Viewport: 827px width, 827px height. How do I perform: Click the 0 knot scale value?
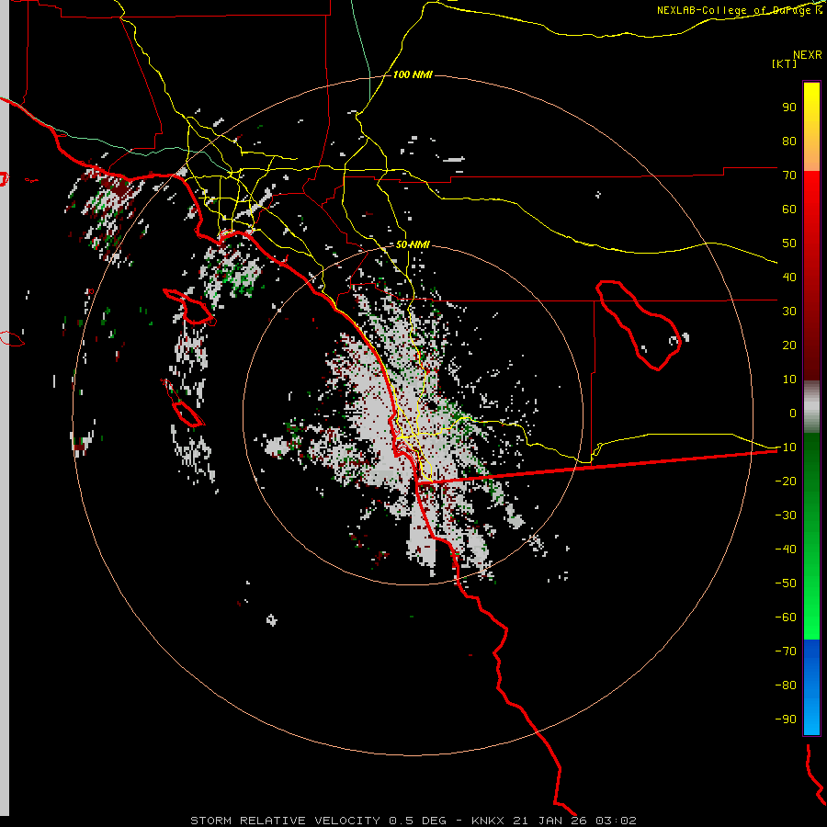[793, 413]
